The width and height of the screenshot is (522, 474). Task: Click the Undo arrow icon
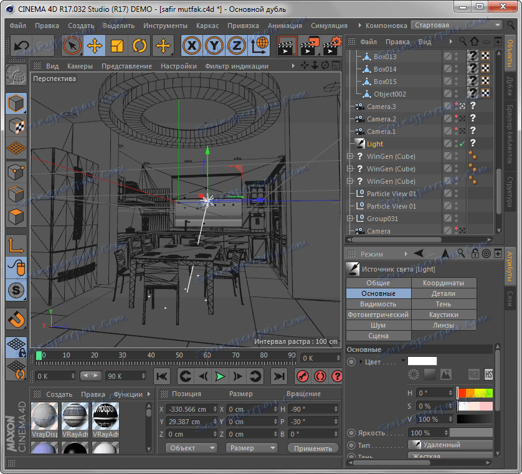(22, 45)
